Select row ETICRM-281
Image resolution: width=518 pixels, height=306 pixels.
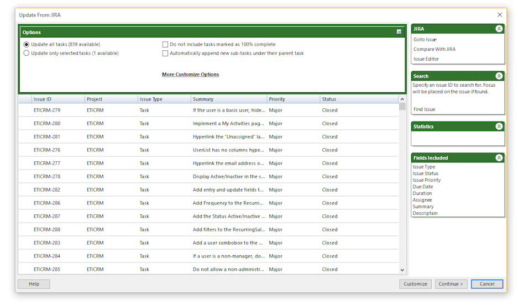(208, 136)
